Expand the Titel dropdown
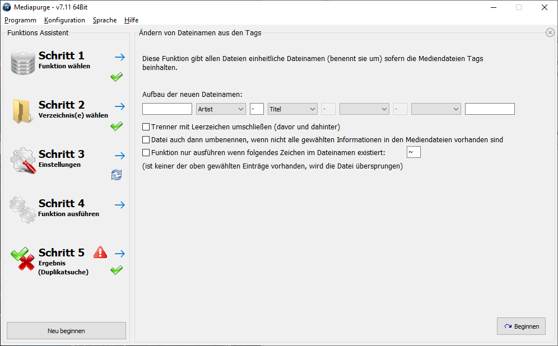 292,109
